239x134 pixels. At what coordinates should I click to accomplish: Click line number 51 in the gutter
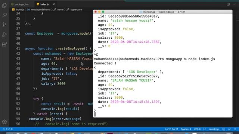tap(18, 99)
